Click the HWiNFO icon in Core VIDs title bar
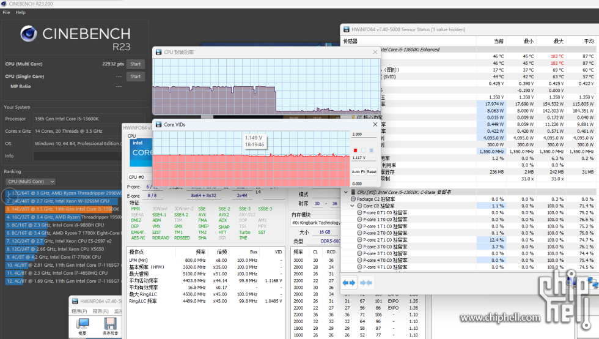 tap(158, 124)
